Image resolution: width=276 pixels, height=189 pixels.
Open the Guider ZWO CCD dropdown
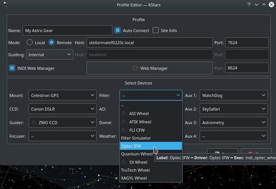click(x=63, y=123)
